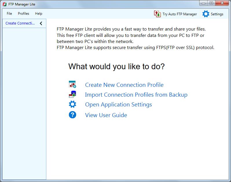Click the Settings text in top toolbar
This screenshot has height=182, width=231.
point(217,14)
